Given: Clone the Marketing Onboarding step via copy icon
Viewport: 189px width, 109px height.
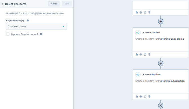Looking at the screenshot, I should click(137, 54).
